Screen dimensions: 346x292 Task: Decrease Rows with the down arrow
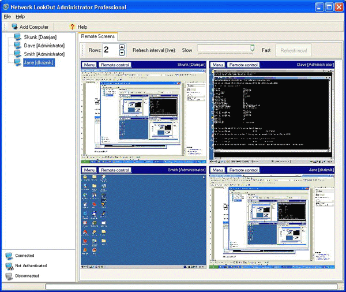(x=121, y=53)
